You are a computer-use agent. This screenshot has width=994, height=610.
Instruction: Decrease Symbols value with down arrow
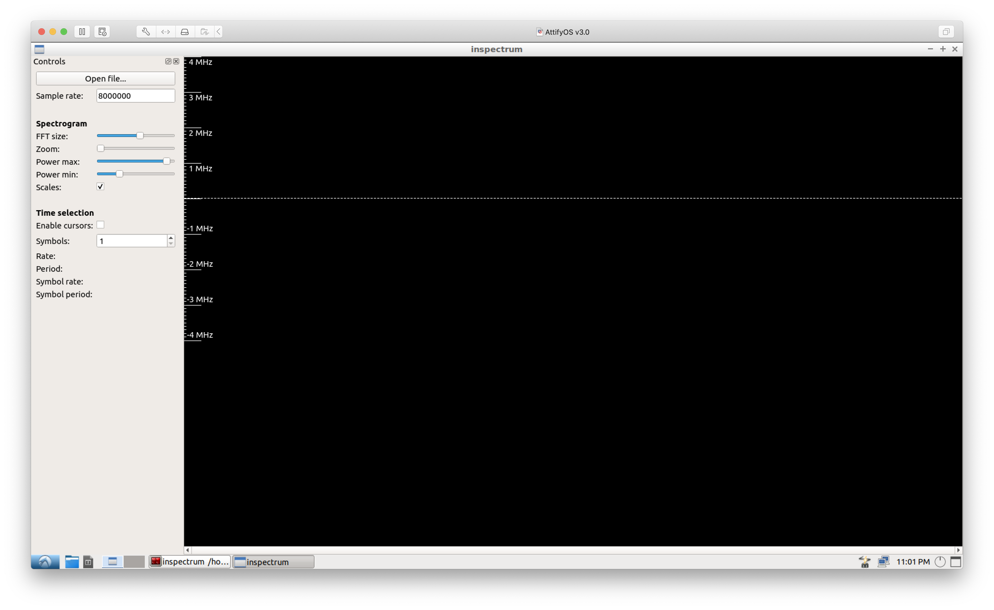pyautogui.click(x=171, y=244)
